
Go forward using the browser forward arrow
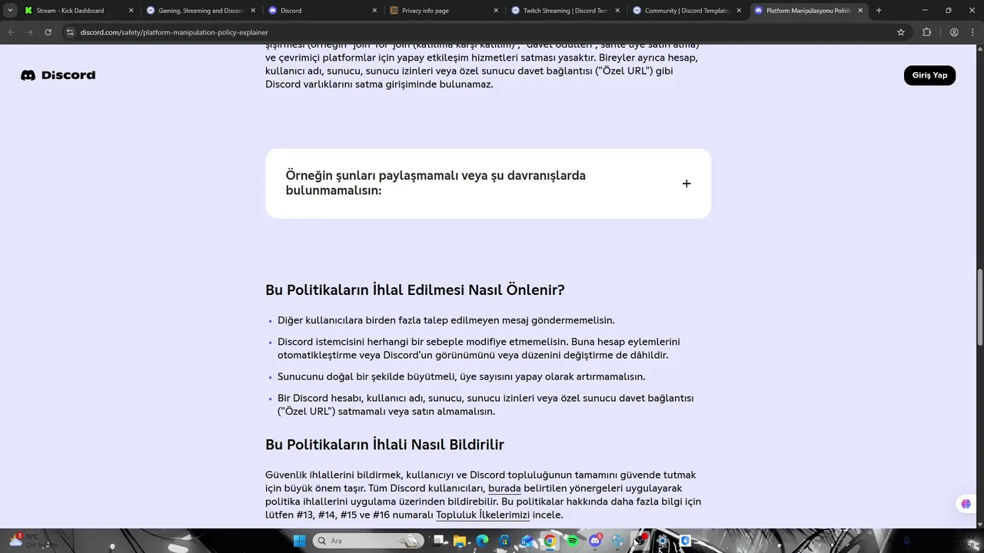29,32
